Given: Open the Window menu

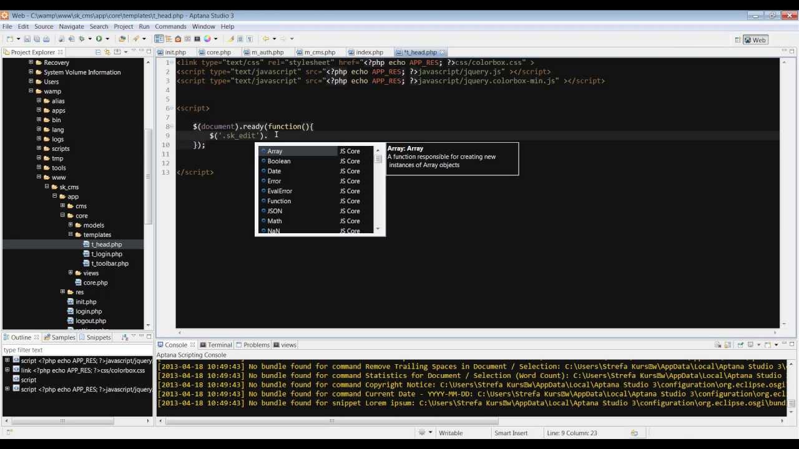Looking at the screenshot, I should click(x=203, y=27).
